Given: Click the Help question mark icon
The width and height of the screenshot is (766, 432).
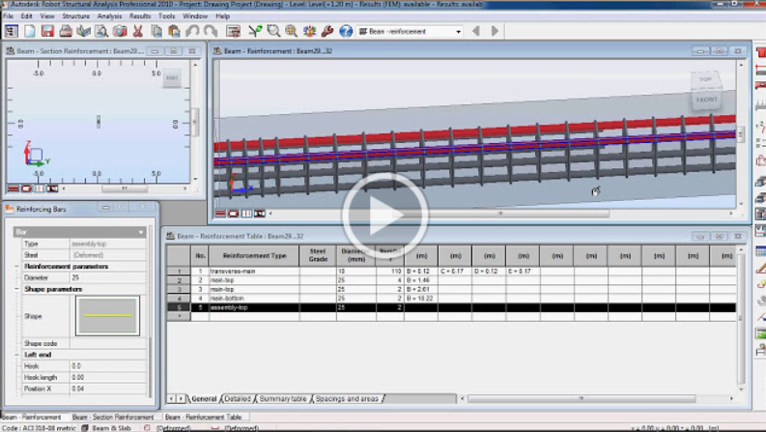Looking at the screenshot, I should coord(345,31).
